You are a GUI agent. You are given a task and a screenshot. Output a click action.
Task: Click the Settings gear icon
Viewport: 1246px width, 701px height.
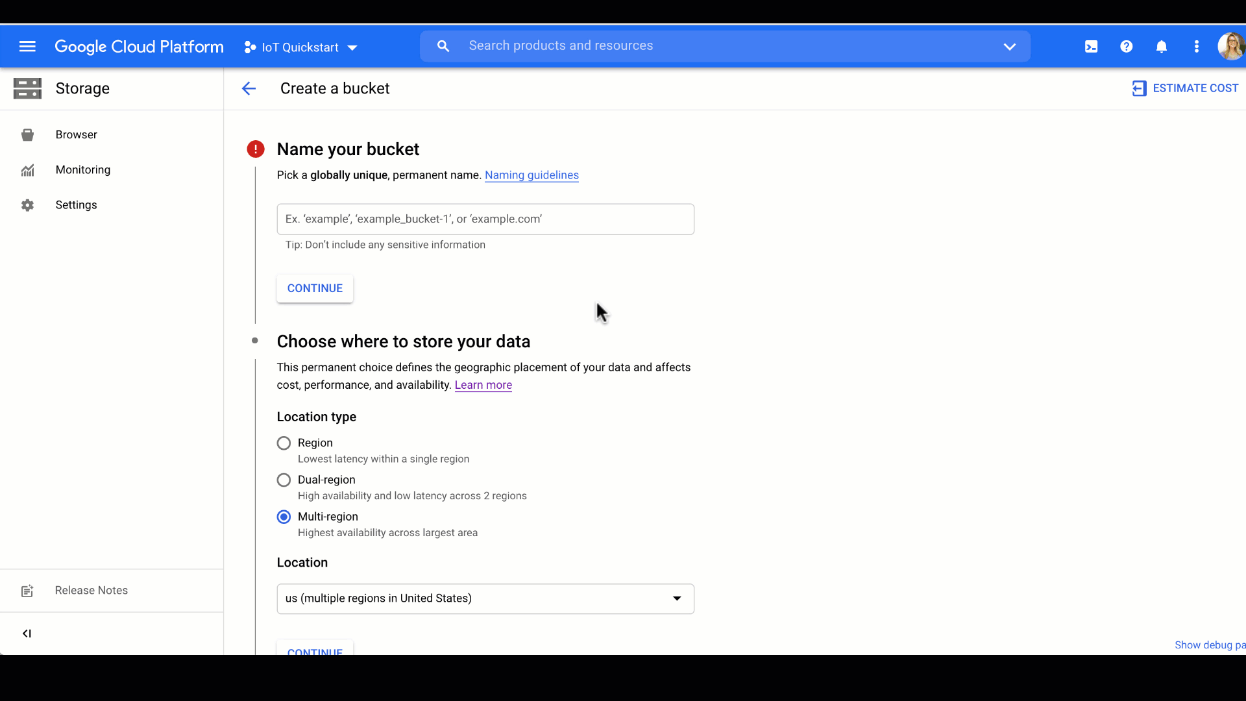(27, 205)
